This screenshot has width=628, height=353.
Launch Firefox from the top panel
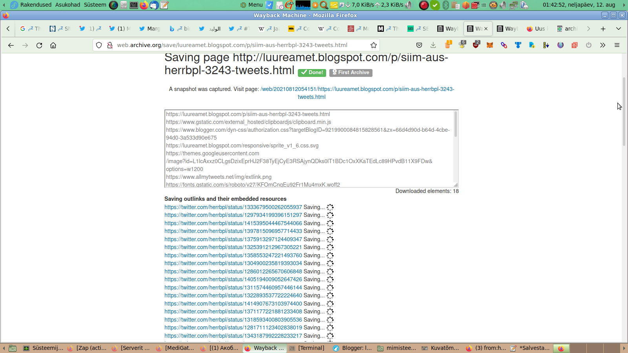coord(144,5)
